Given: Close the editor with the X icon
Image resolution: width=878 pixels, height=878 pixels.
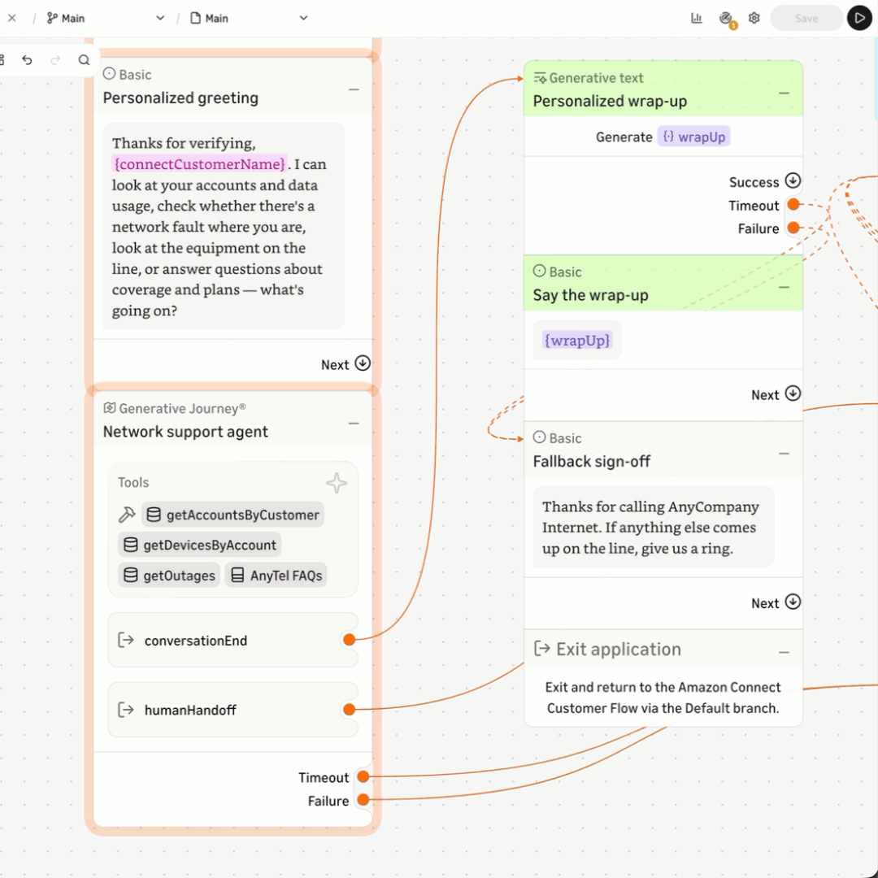Looking at the screenshot, I should point(11,18).
